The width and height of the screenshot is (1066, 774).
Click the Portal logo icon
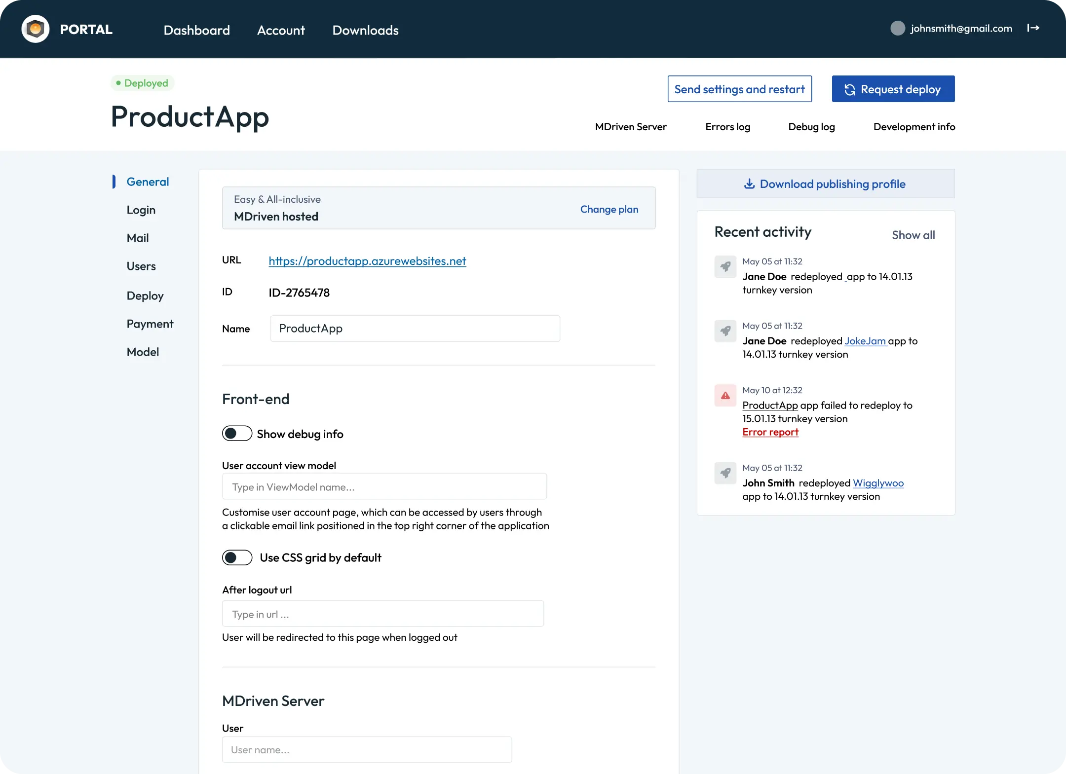(x=36, y=29)
